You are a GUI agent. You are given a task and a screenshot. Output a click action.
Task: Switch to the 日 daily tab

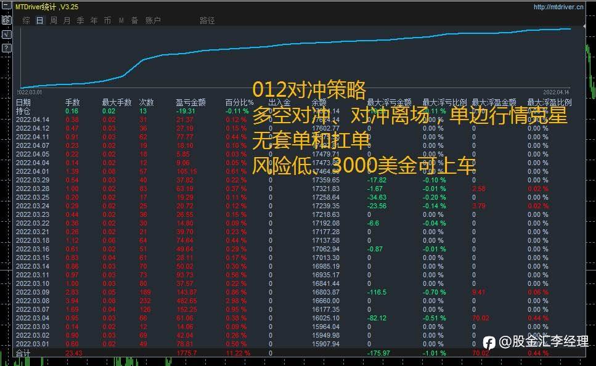[x=40, y=20]
